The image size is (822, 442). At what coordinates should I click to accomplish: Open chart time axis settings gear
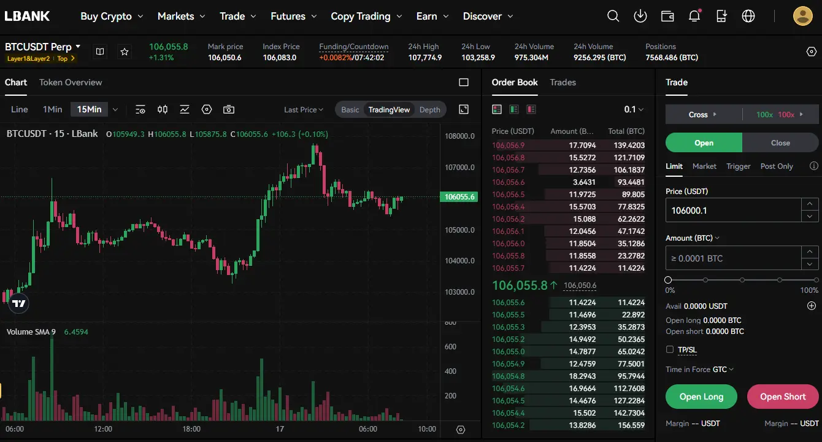[461, 430]
